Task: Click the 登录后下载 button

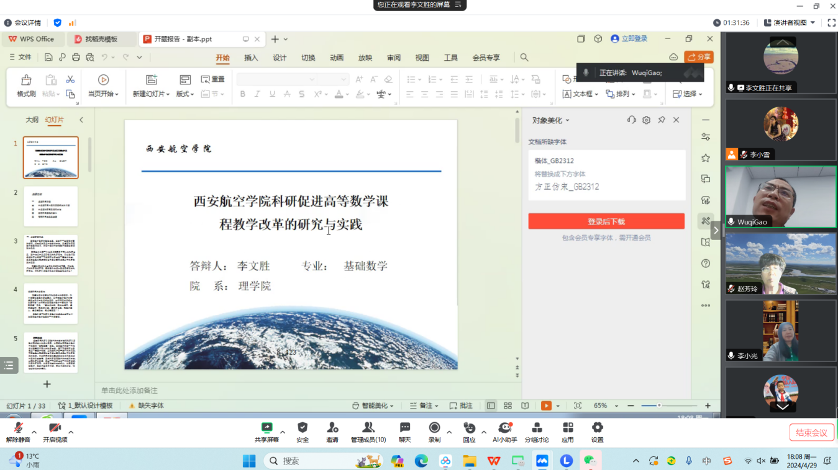Action: pyautogui.click(x=606, y=221)
